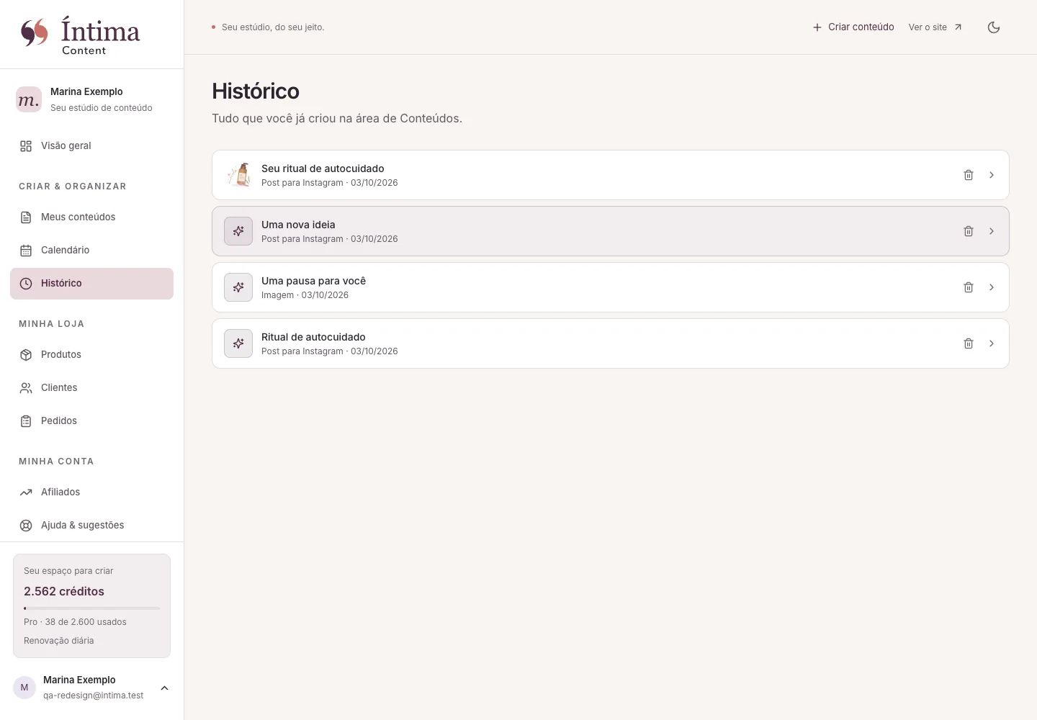Open the Marina Exemplo account menu chevron
Image resolution: width=1037 pixels, height=720 pixels.
(x=164, y=688)
